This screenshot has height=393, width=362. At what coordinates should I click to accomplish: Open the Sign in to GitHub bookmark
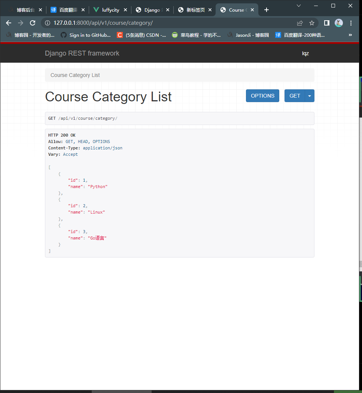pyautogui.click(x=86, y=35)
